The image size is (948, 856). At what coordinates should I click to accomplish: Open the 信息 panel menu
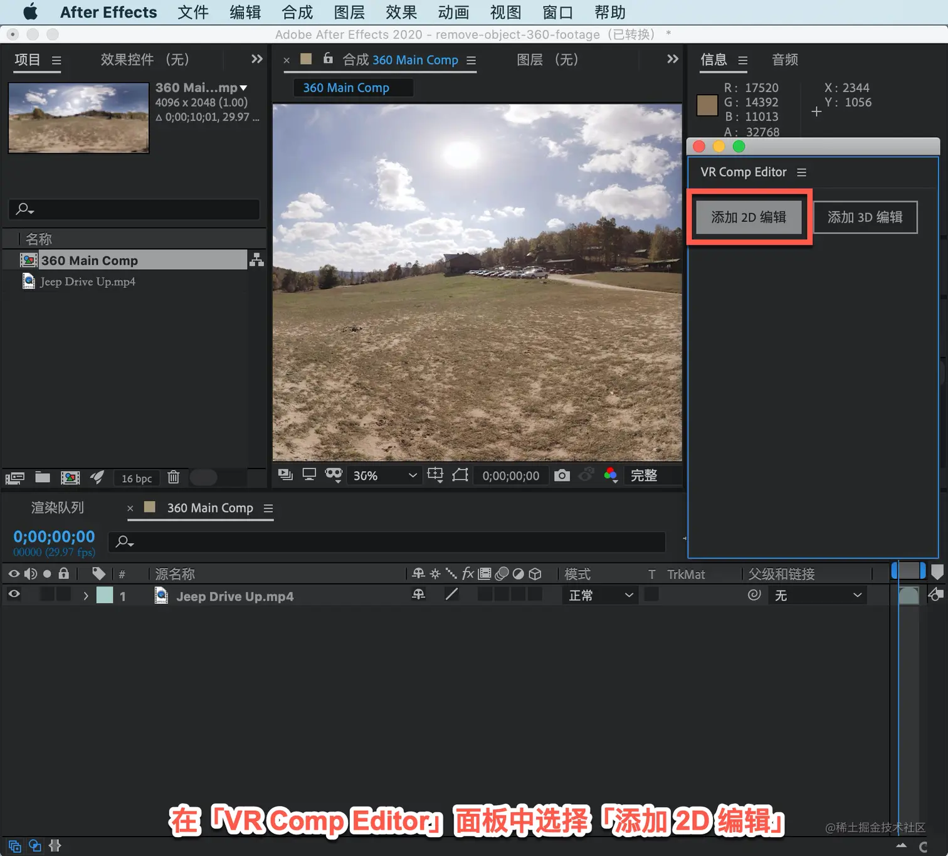point(743,61)
